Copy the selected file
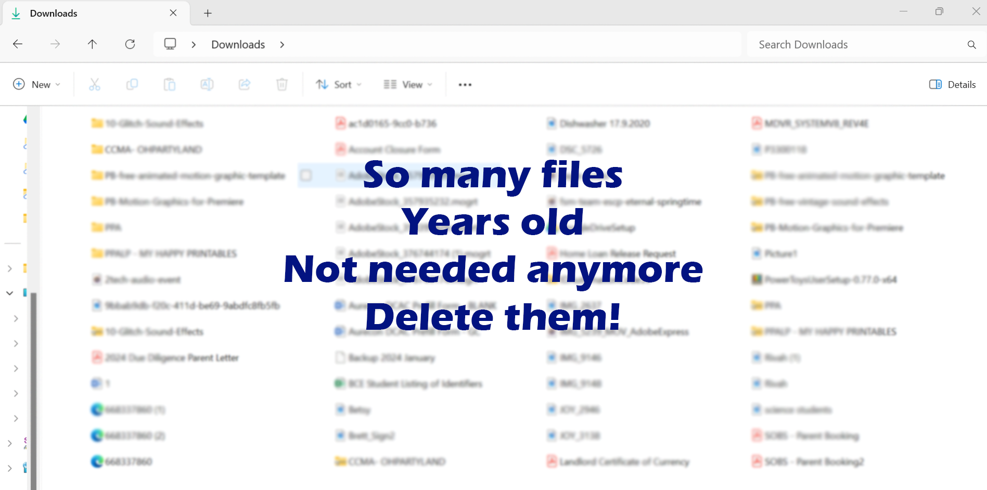Viewport: 987px width, 490px height. point(132,84)
